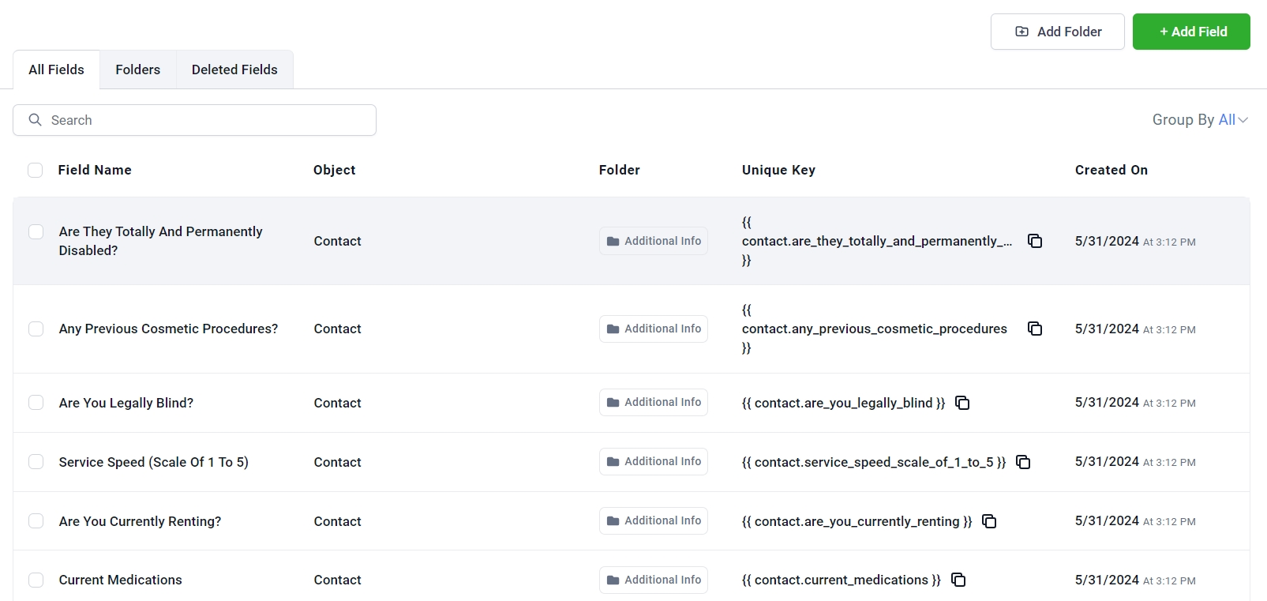This screenshot has height=601, width=1267.
Task: Tick the Current Medications checkbox
Action: pyautogui.click(x=36, y=580)
